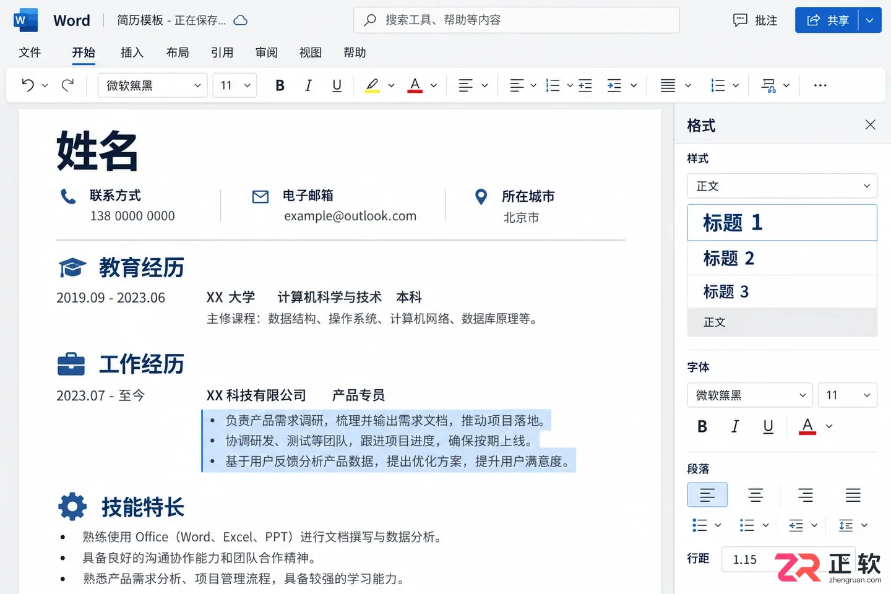Click the envelope icon beside 电子邮箱
The width and height of the screenshot is (891, 594).
pos(260,197)
